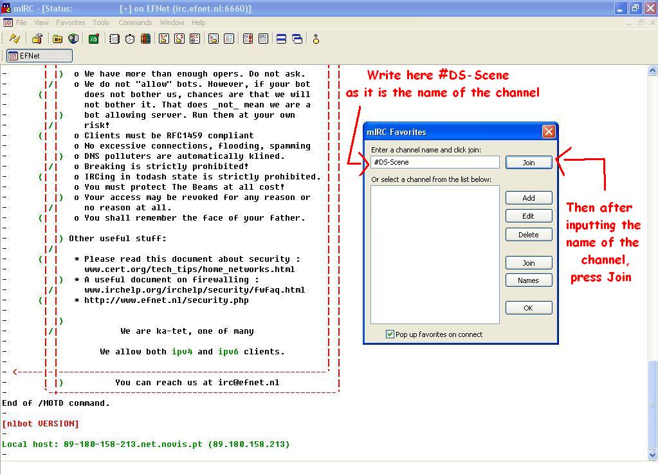
Task: Open the DCC Options icon
Action: point(195,39)
